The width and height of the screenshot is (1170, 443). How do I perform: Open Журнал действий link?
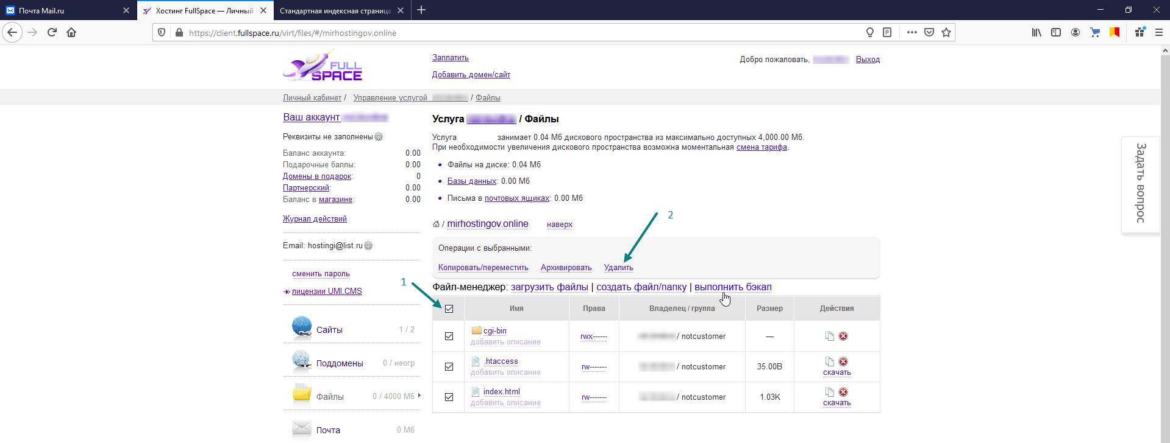pyautogui.click(x=315, y=219)
